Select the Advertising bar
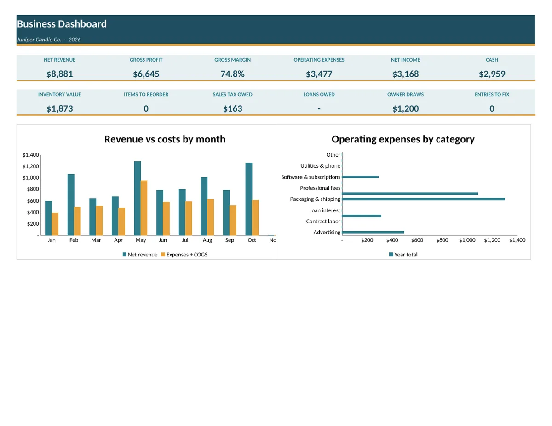The height and width of the screenshot is (426, 552). coord(374,233)
